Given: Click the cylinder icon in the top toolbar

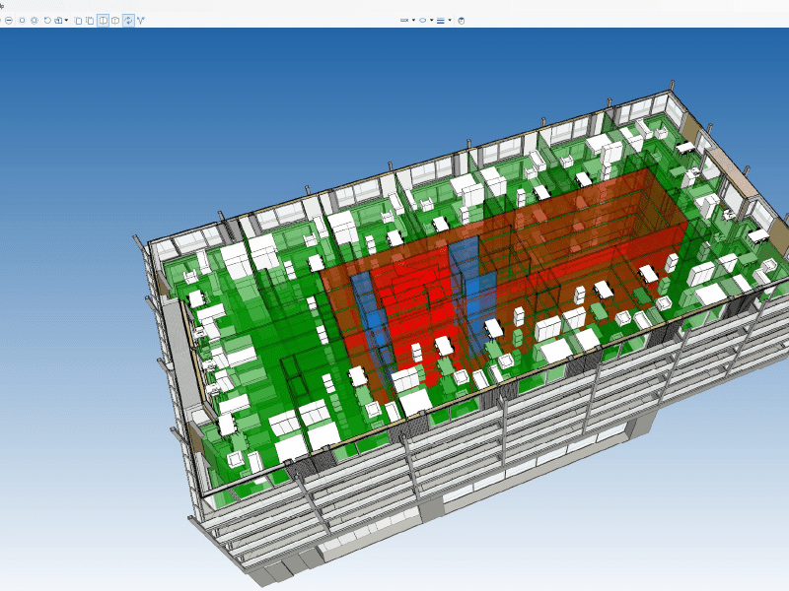Looking at the screenshot, I should pos(461,20).
